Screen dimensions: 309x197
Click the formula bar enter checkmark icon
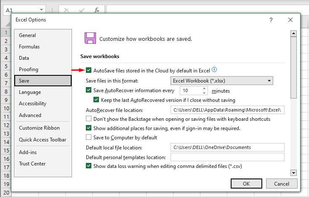click(x=82, y=10)
